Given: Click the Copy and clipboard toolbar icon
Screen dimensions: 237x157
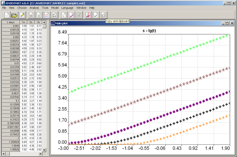Looking at the screenshot, I should [104, 15].
